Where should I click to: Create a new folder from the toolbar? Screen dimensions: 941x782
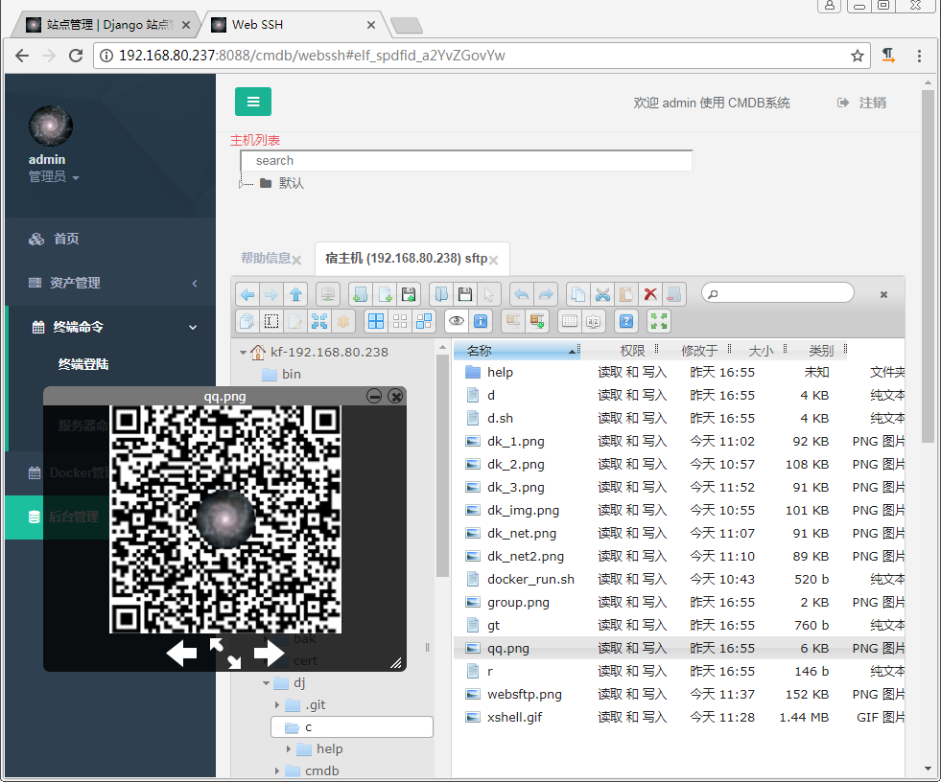point(360,294)
